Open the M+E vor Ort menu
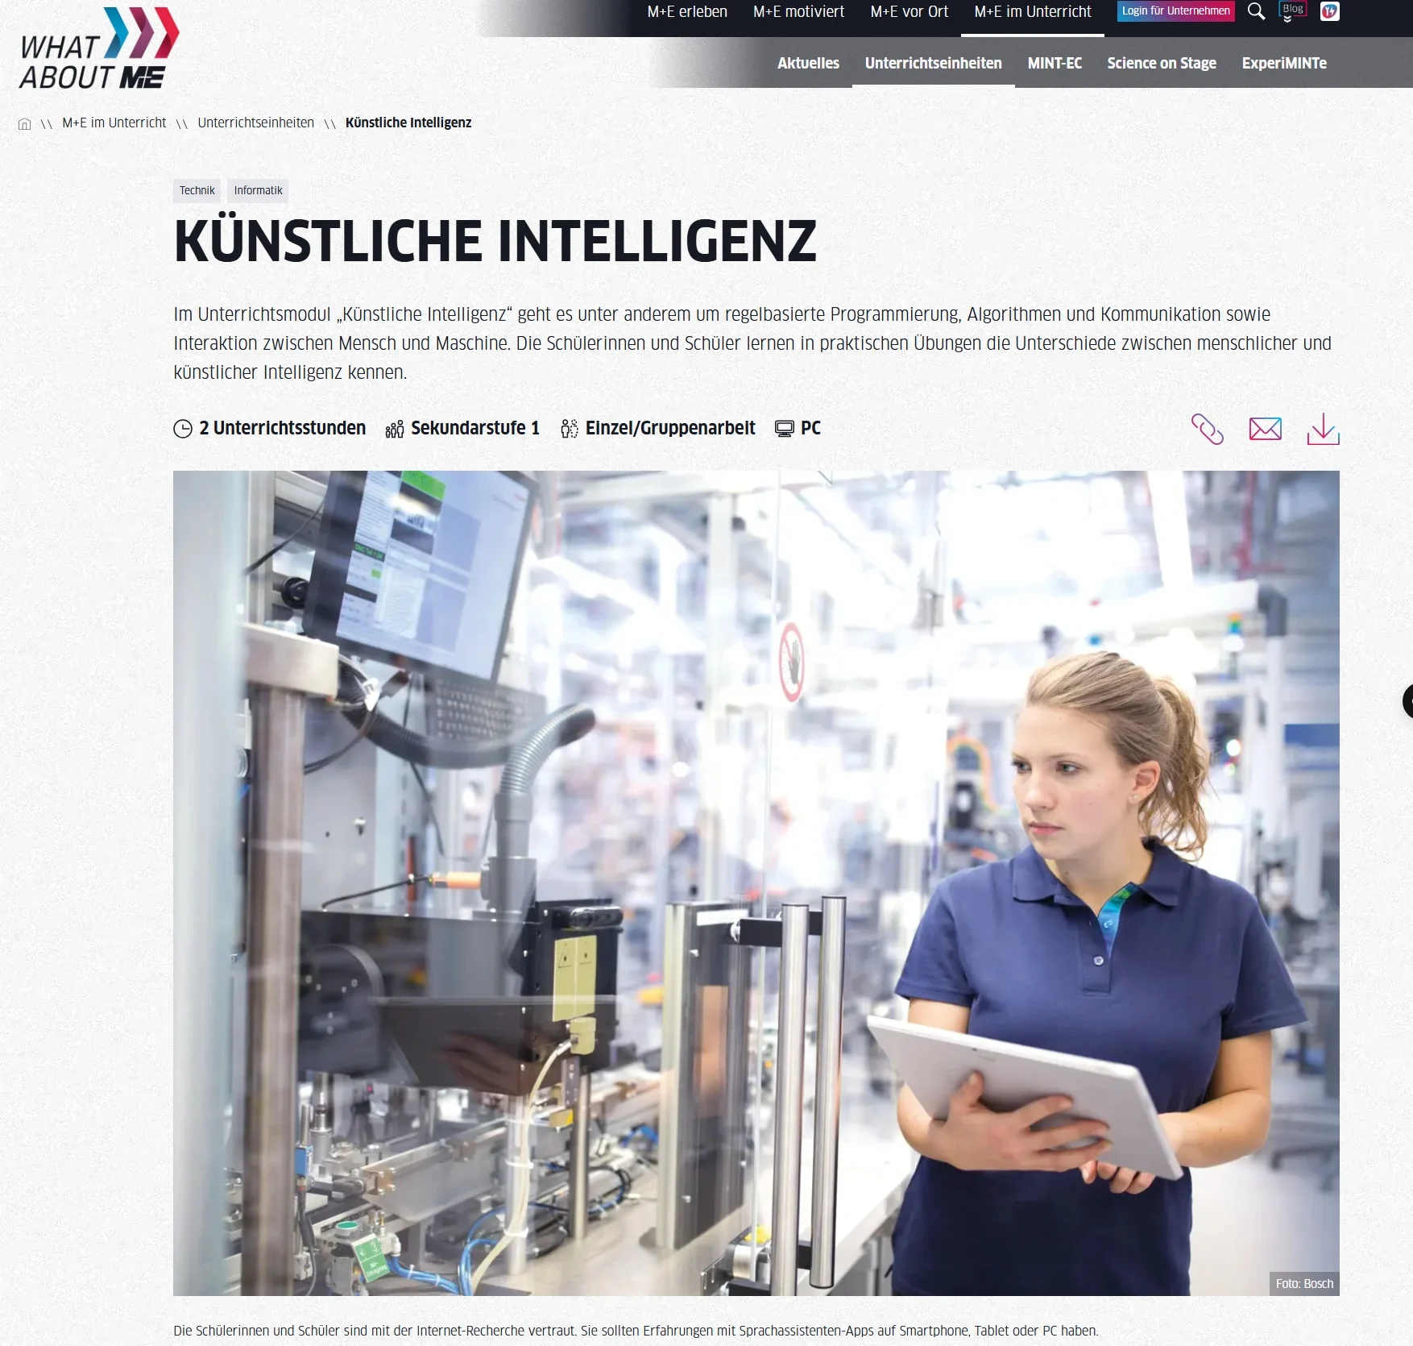 point(909,12)
